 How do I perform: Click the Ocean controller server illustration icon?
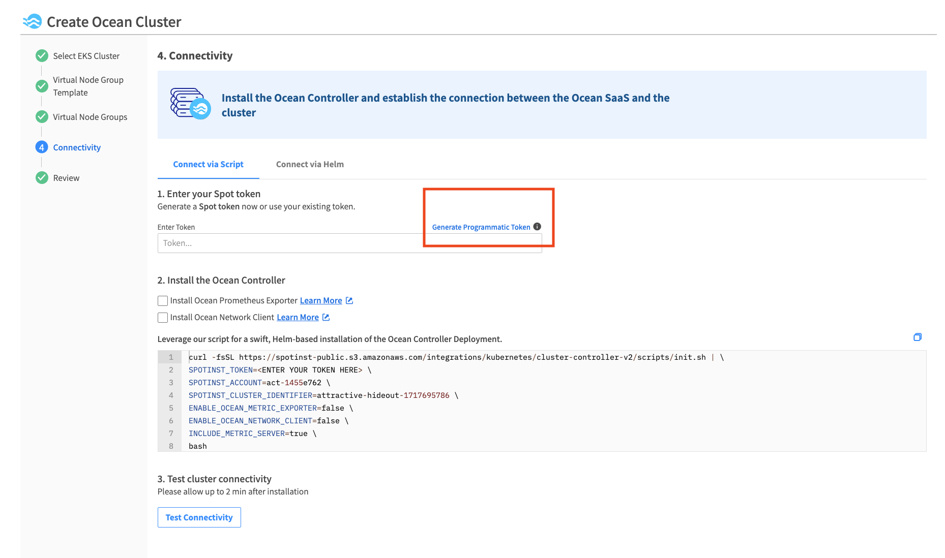190,103
